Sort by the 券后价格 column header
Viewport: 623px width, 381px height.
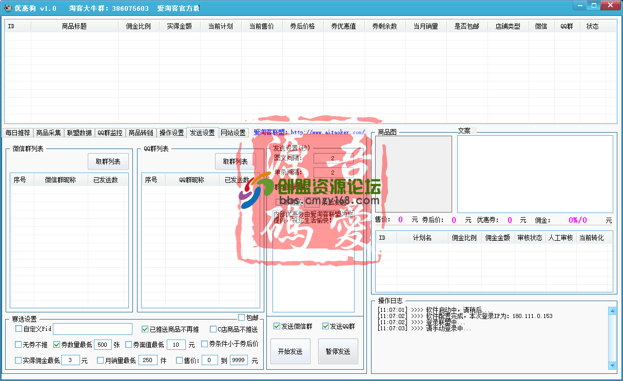point(303,26)
